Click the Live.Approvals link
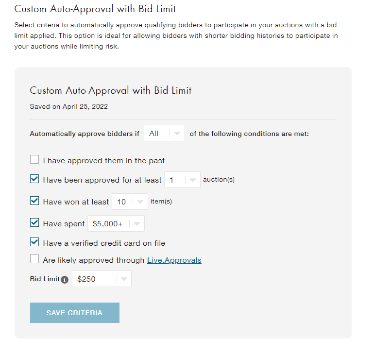The width and height of the screenshot is (374, 356). point(174,260)
